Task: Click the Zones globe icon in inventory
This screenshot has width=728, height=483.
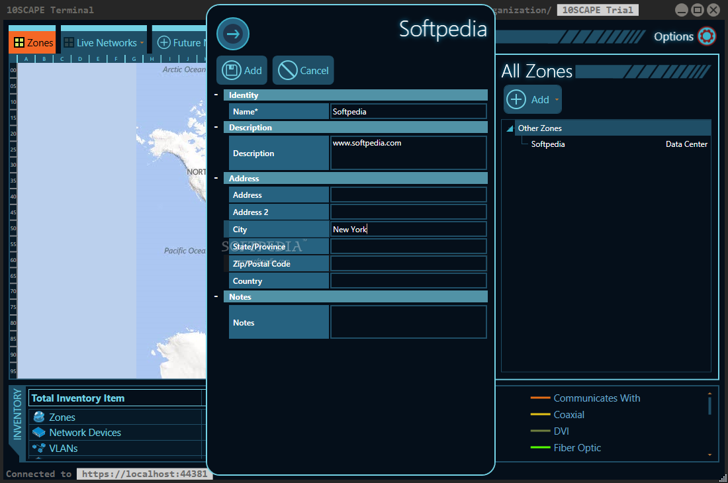Action: [x=39, y=417]
